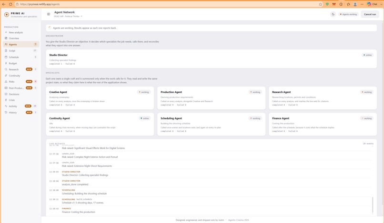
Task: Click "Risk raised: Extensive Night Shoot Requirements"
Action: point(87,166)
